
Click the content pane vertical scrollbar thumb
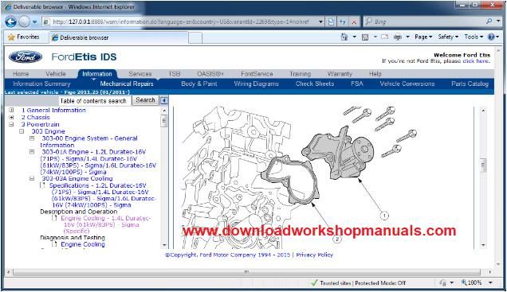pyautogui.click(x=483, y=165)
